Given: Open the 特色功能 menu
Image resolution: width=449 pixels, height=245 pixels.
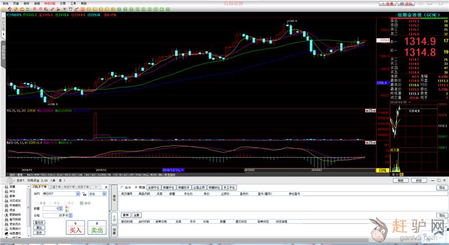Looking at the screenshot, I should 51,3.
